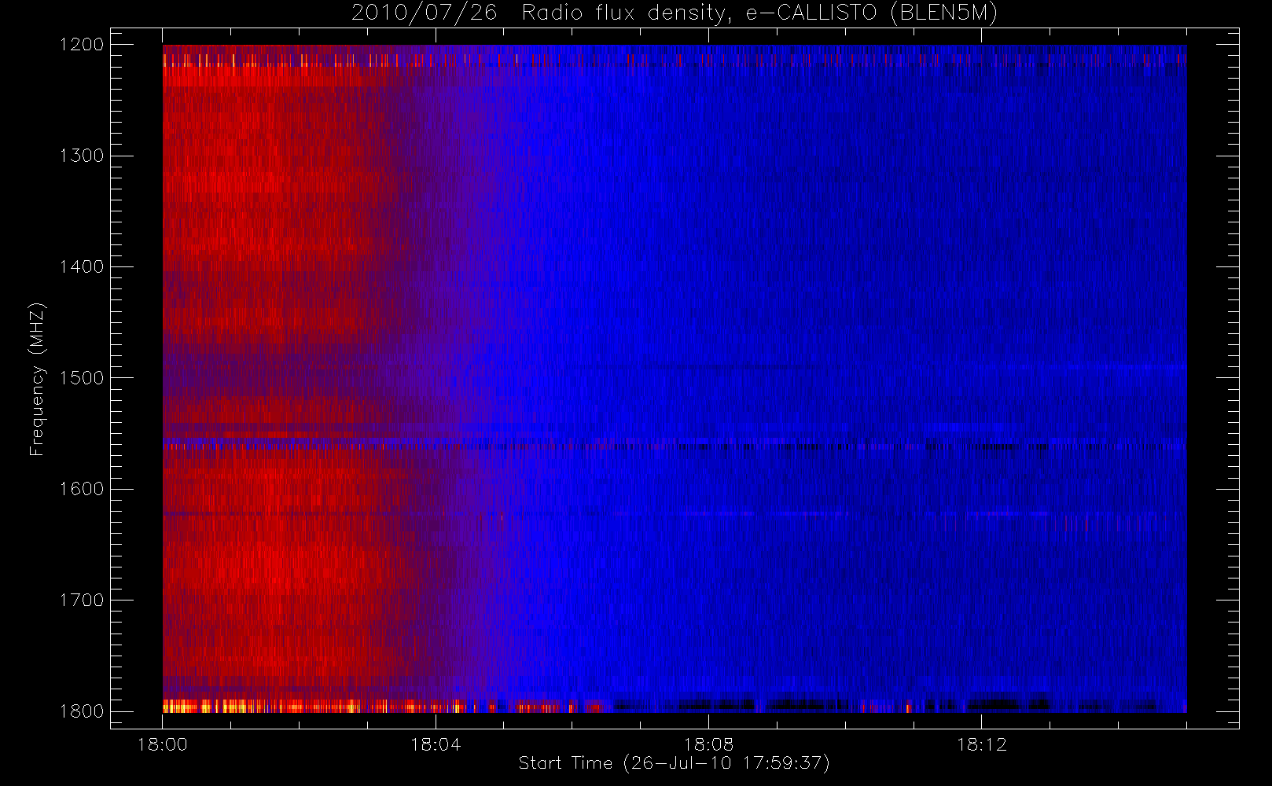The image size is (1272, 786).
Task: Click the 18:12 time tick label
Action: pyautogui.click(x=981, y=744)
